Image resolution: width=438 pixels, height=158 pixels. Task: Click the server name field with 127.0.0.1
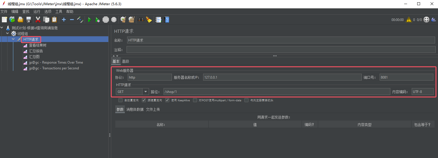click(282, 77)
